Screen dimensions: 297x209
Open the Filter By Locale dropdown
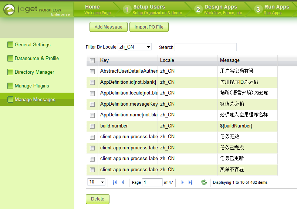135,47
